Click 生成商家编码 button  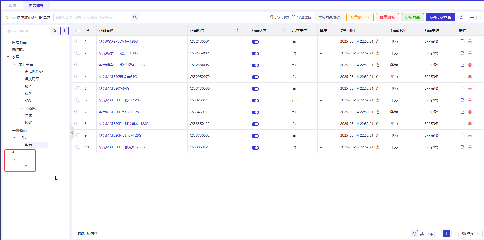tap(329, 17)
